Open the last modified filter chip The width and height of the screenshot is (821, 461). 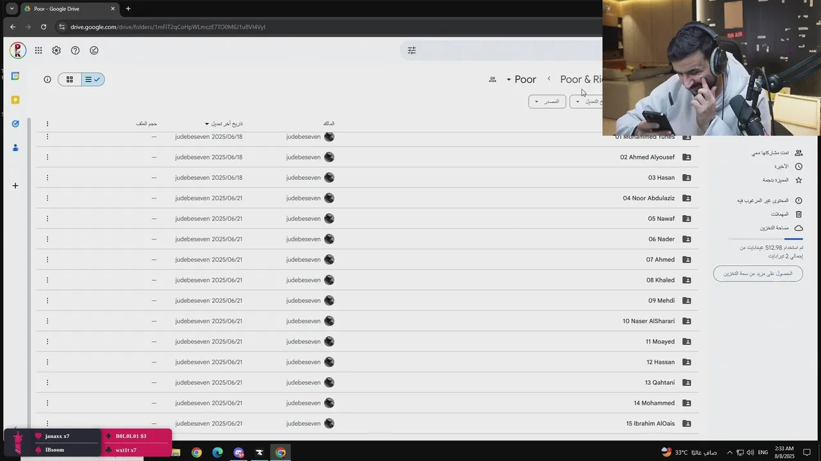point(586,101)
